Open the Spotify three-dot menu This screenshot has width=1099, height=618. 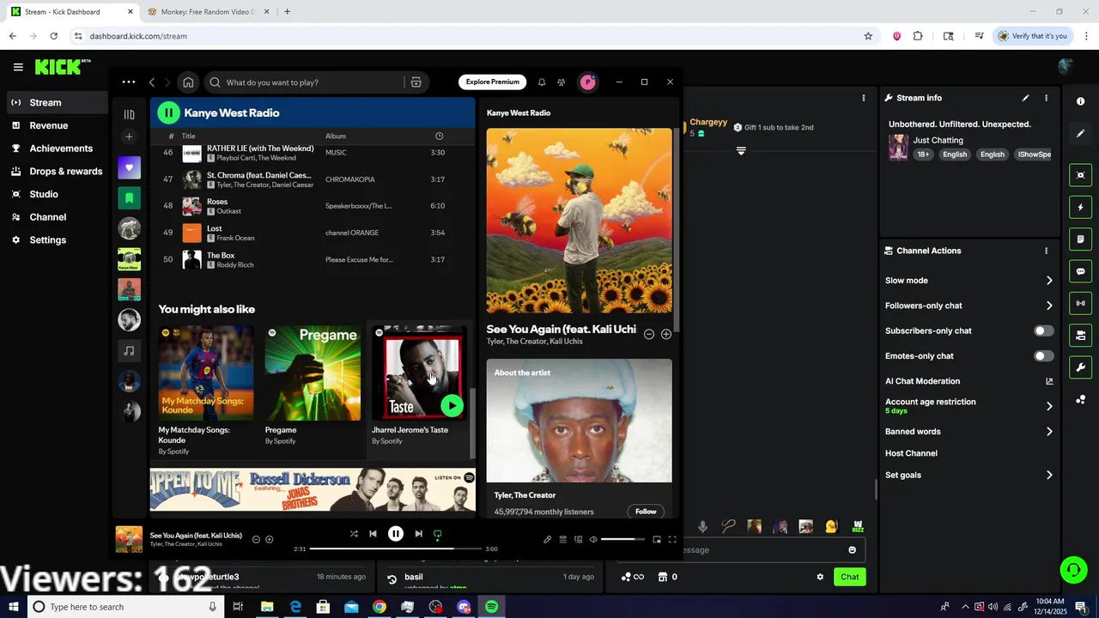[128, 82]
